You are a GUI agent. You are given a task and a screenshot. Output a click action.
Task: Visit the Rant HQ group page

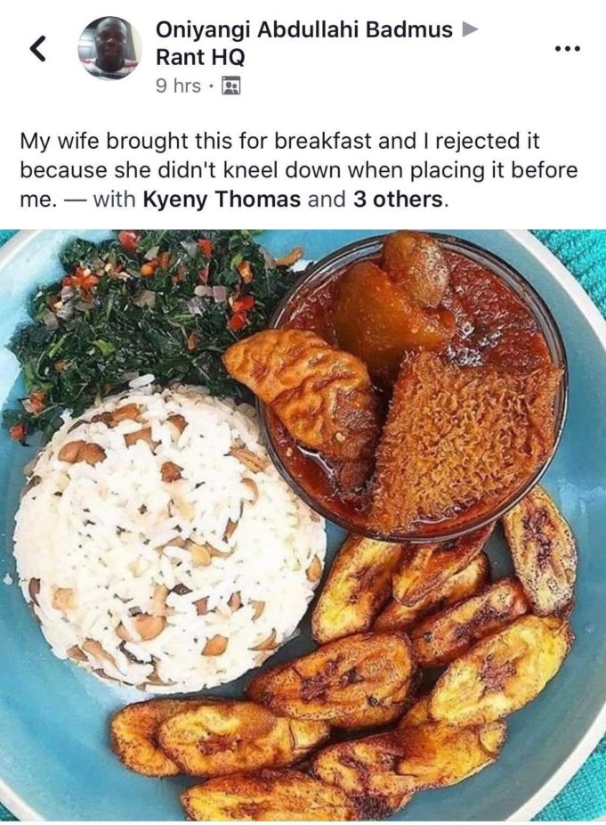click(200, 57)
